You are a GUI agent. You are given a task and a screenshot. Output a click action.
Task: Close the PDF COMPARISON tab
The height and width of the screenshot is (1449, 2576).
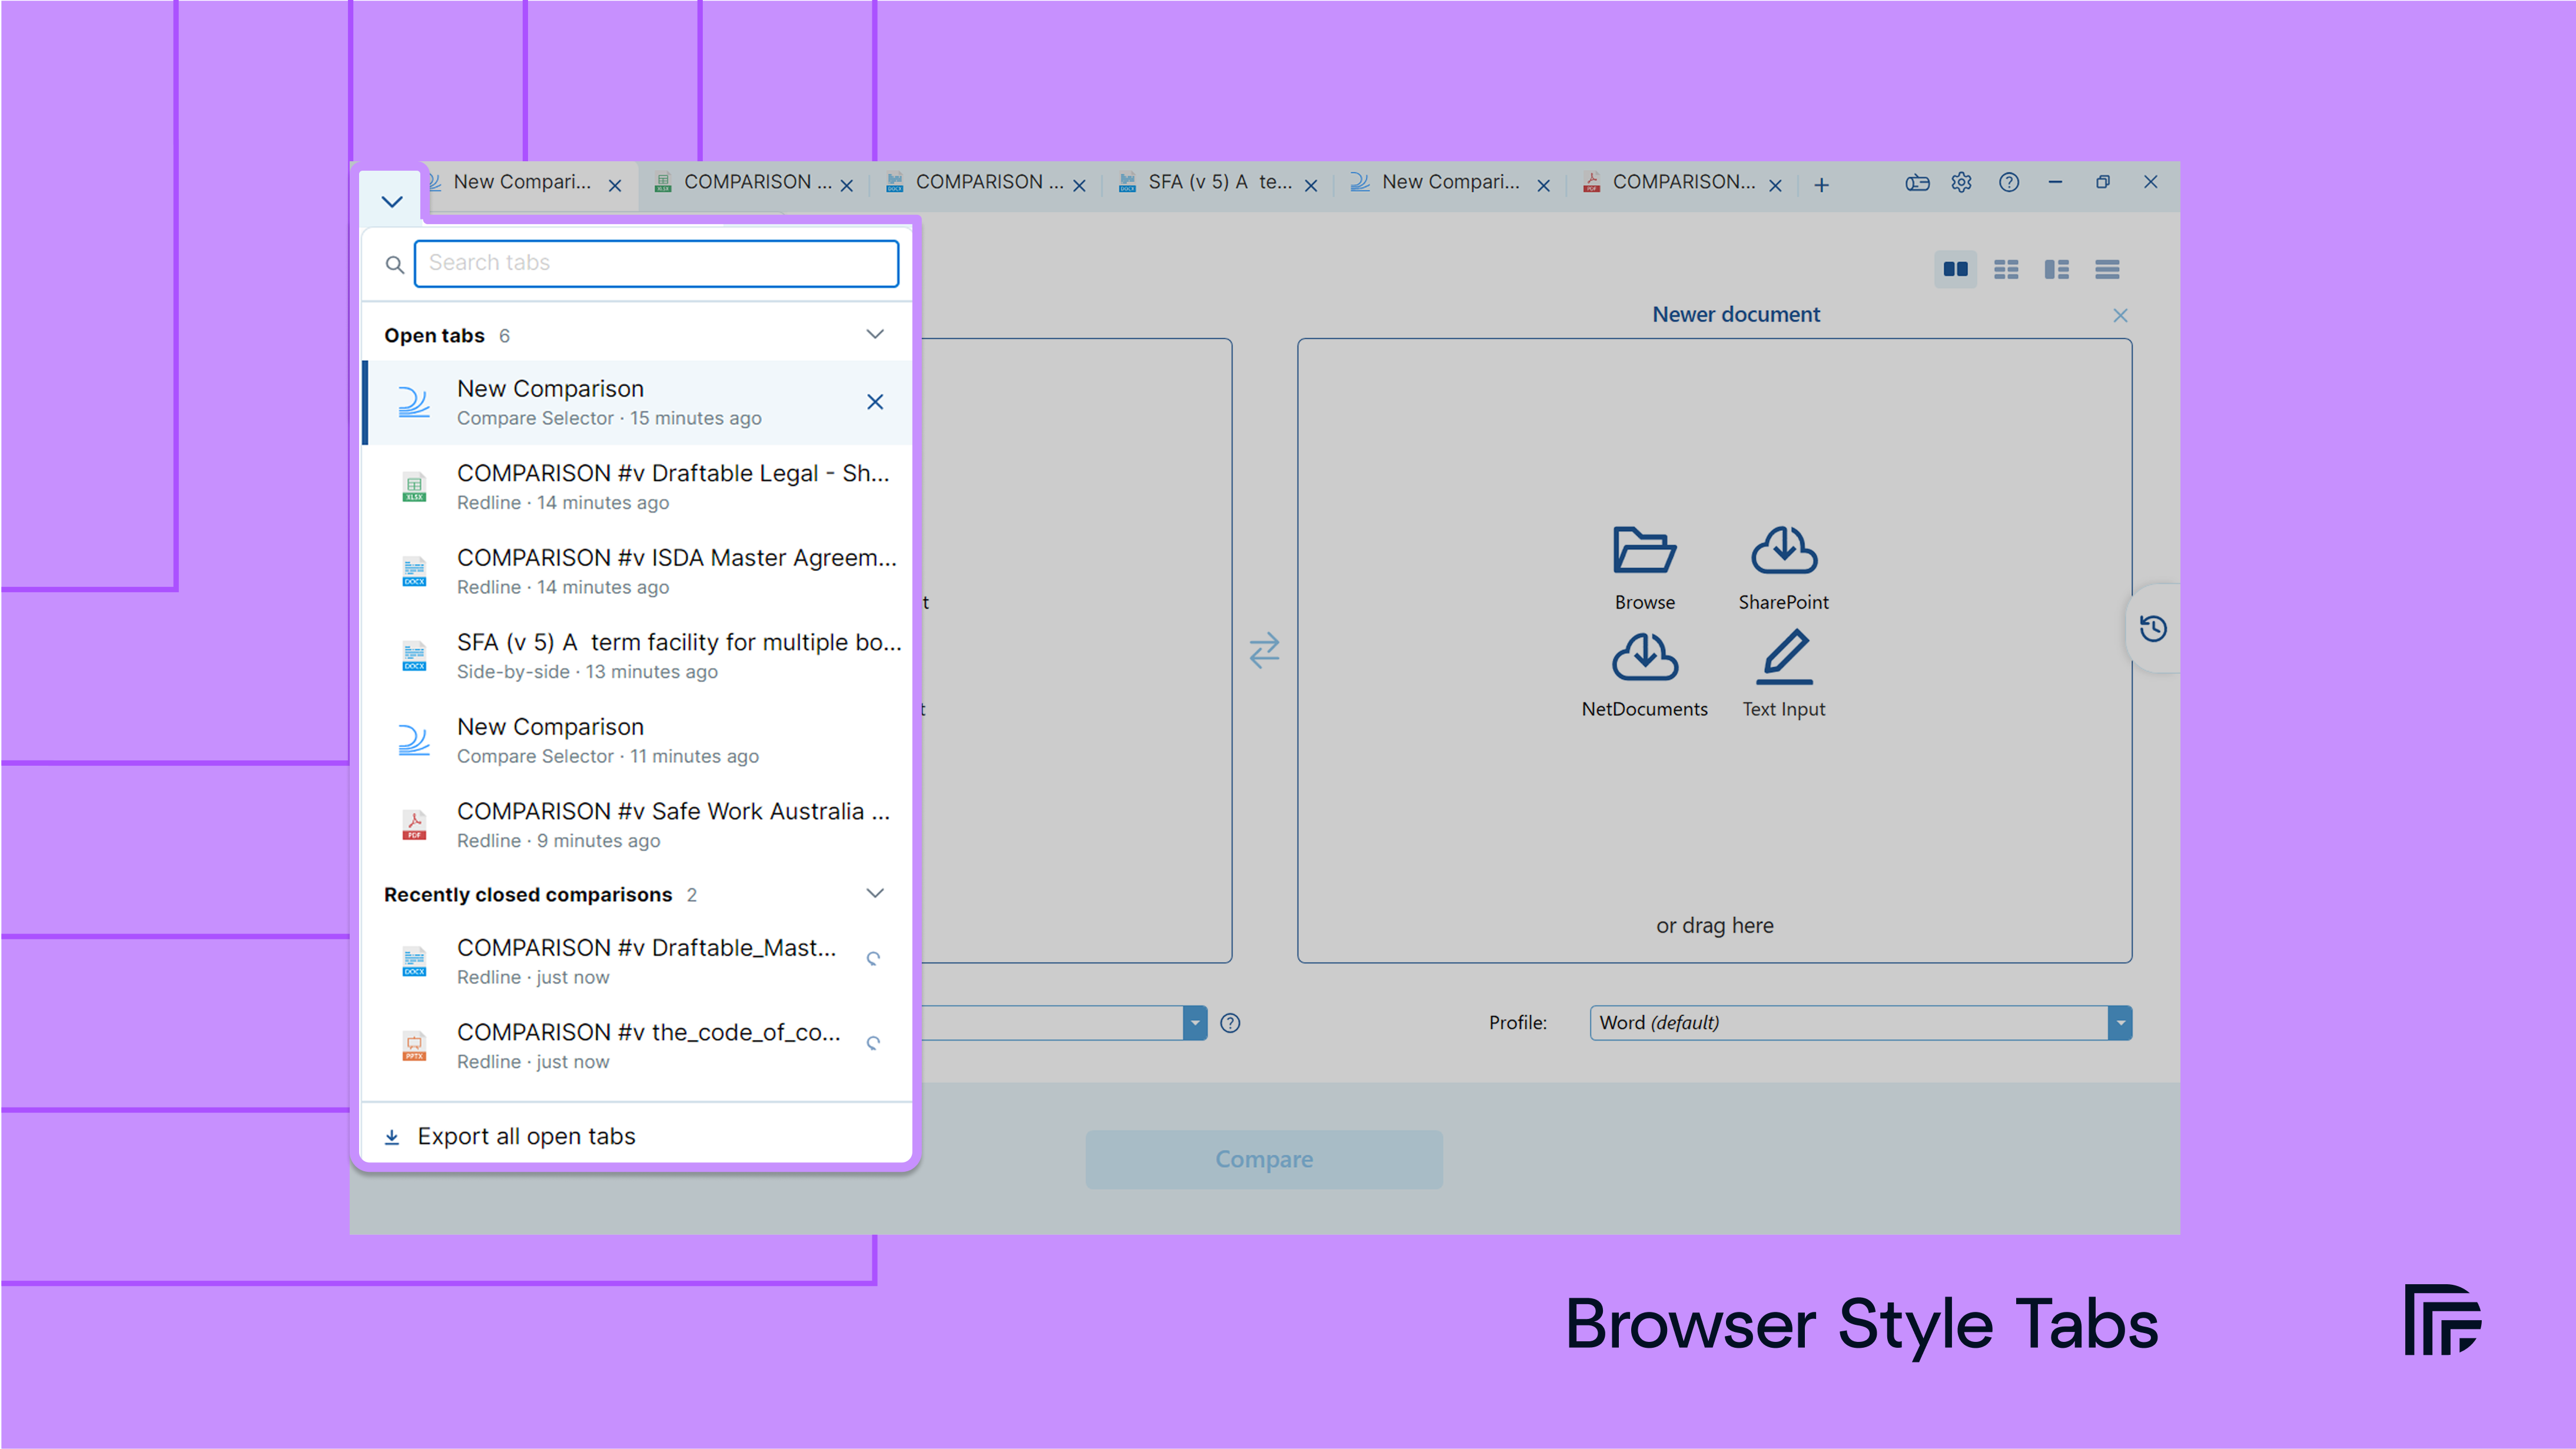[x=1775, y=186]
